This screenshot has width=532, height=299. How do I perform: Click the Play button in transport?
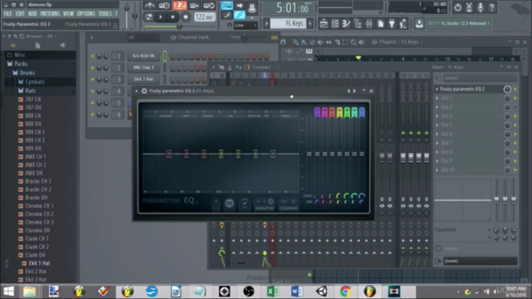point(160,17)
